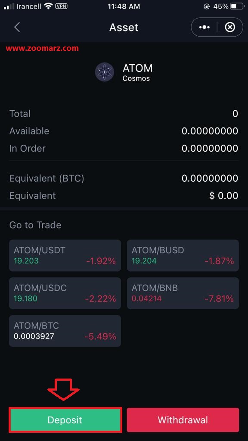Tap the rotation lock status icon
This screenshot has height=441, width=248.
click(x=207, y=6)
